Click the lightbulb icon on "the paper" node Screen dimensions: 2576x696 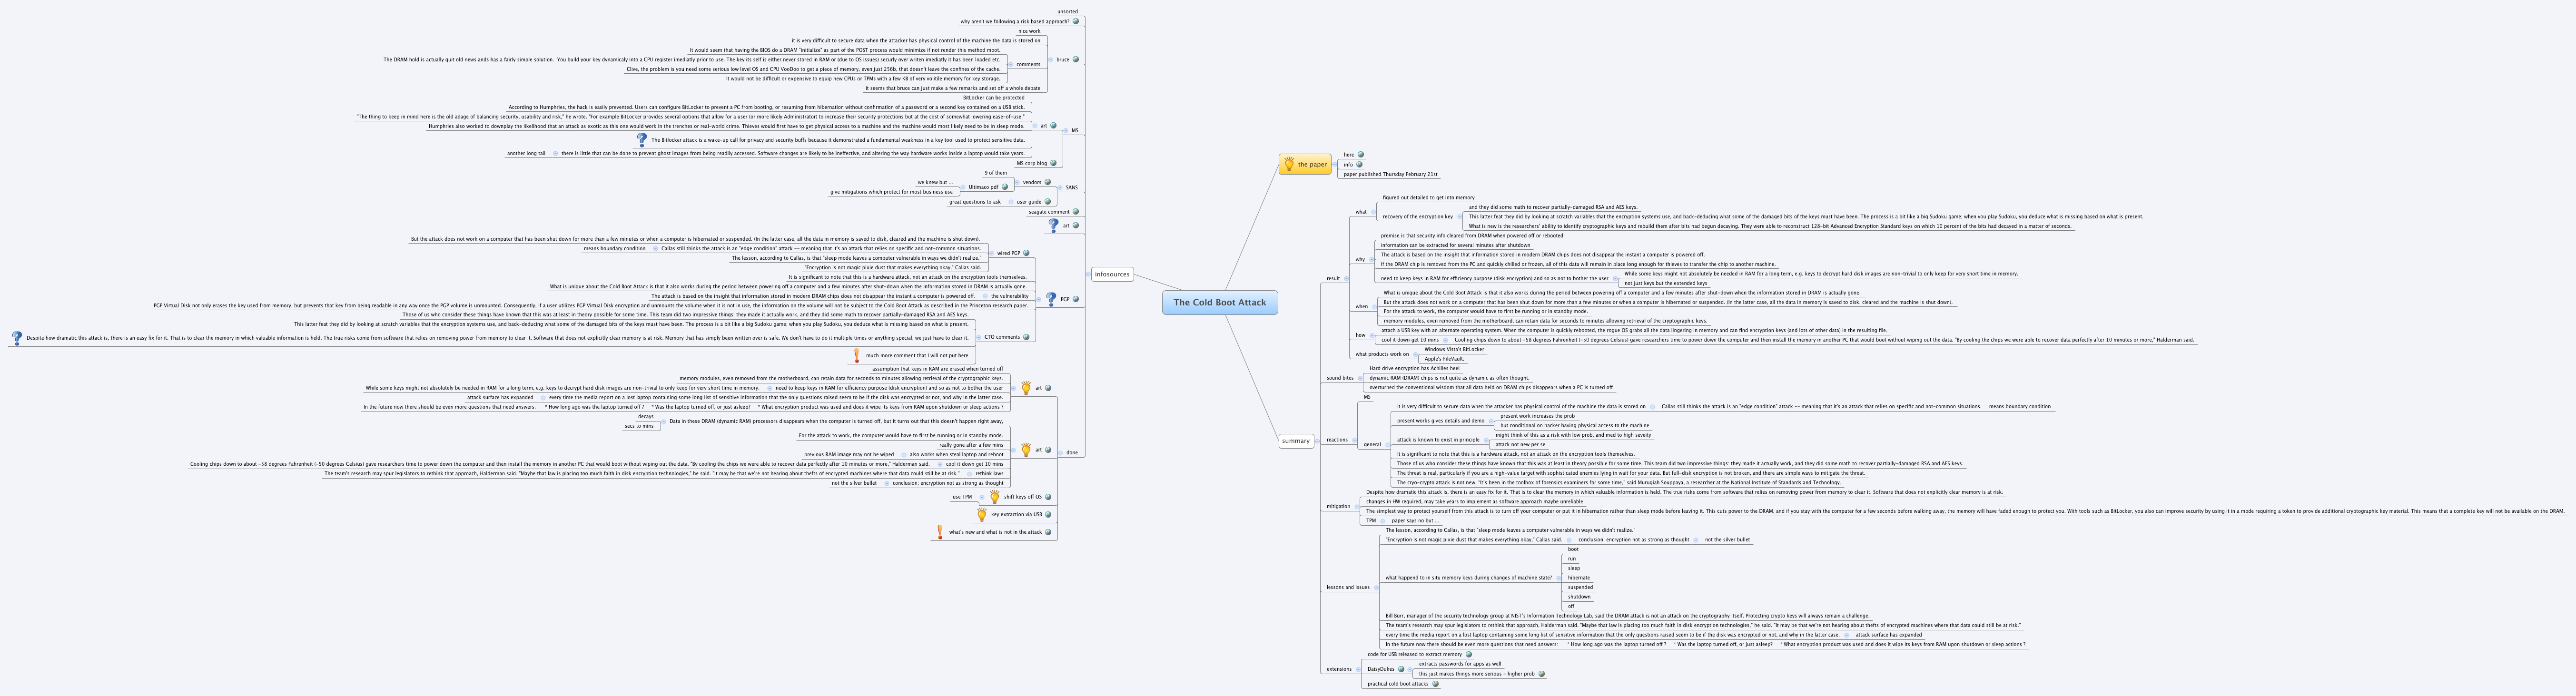1290,165
